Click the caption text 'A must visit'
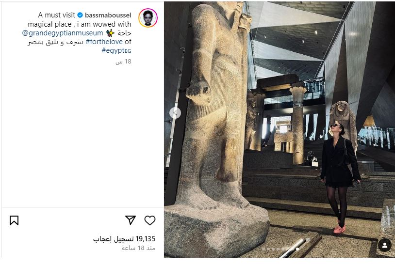The width and height of the screenshot is (395, 266). 57,15
